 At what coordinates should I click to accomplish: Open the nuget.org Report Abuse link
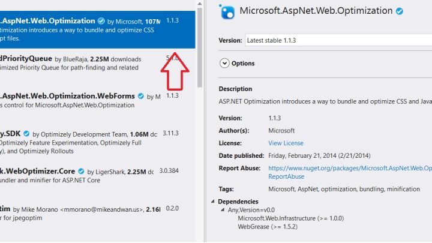click(x=350, y=172)
